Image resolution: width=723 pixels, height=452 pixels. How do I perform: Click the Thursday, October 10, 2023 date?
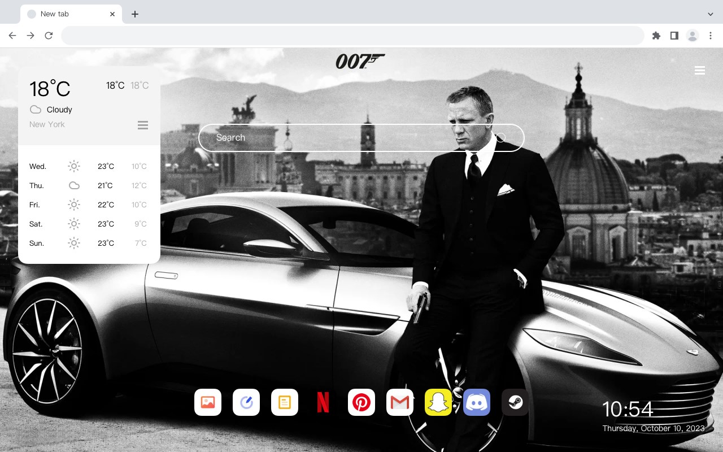(654, 428)
